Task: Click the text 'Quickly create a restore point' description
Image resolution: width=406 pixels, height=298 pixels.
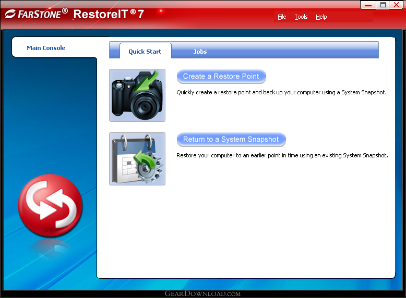Action: click(x=281, y=92)
